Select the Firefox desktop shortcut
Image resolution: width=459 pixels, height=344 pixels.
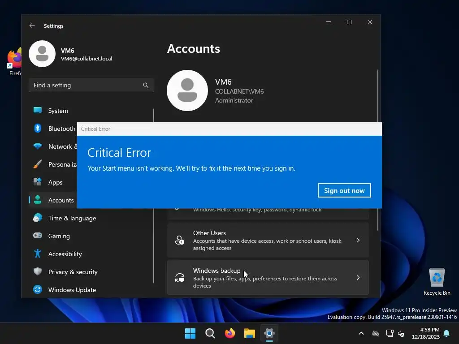pyautogui.click(x=15, y=62)
